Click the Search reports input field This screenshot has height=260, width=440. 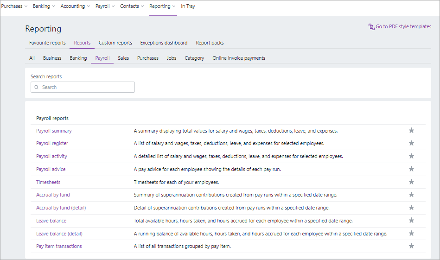[x=86, y=87]
